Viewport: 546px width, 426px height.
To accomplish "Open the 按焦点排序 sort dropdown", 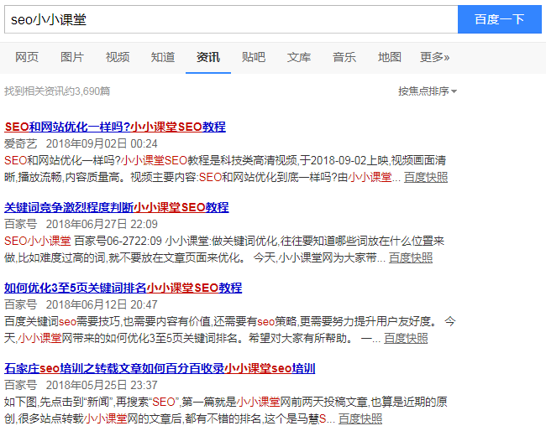I will [x=428, y=91].
